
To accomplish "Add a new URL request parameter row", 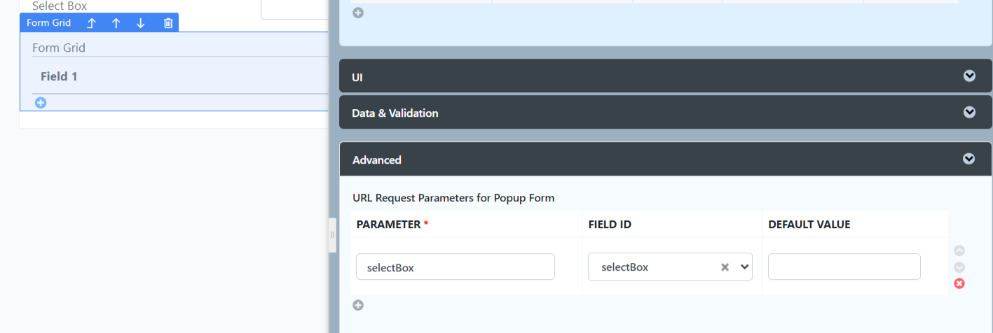I will [x=358, y=305].
